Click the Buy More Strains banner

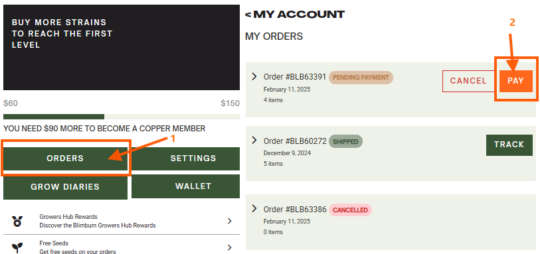pos(122,48)
